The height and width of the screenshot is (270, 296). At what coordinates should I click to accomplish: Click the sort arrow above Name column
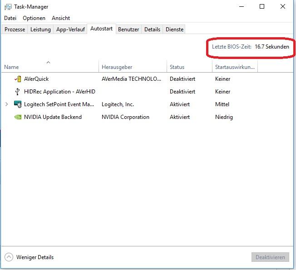[x=48, y=63]
